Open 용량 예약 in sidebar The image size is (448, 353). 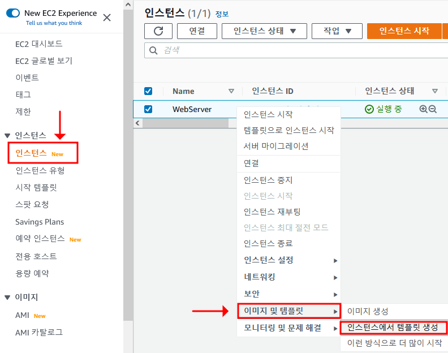[32, 274]
